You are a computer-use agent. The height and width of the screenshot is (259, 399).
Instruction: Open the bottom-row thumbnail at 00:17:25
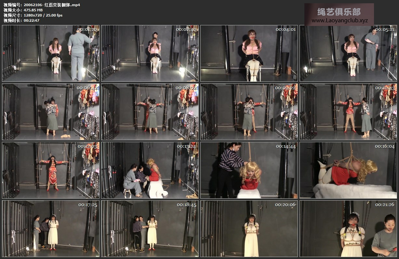point(51,228)
